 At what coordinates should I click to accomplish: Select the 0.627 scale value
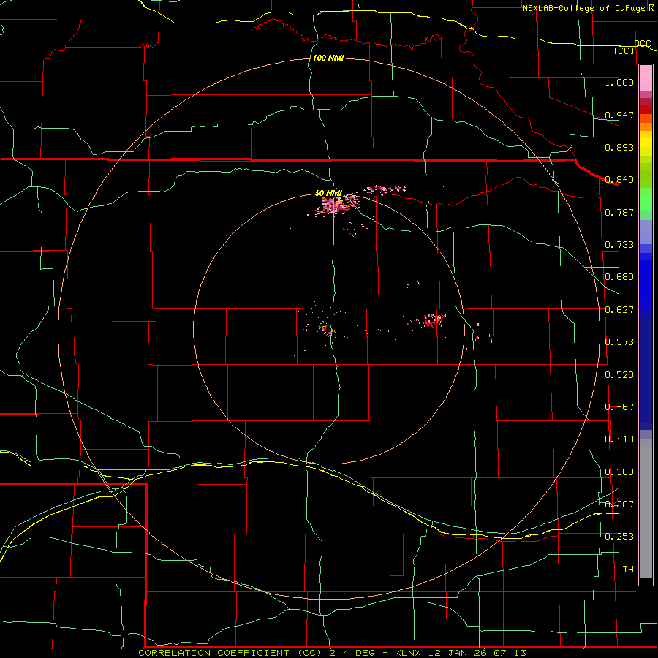point(619,310)
